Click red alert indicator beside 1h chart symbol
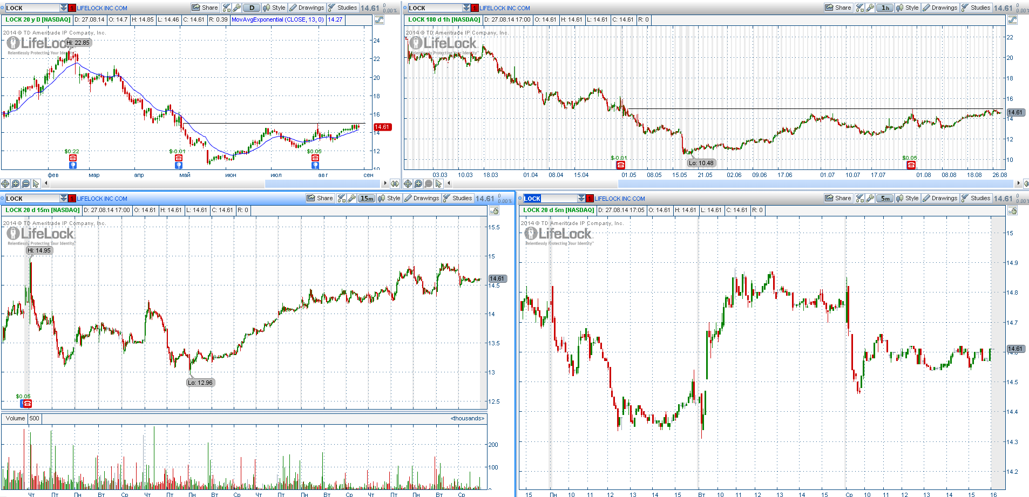 tap(475, 8)
